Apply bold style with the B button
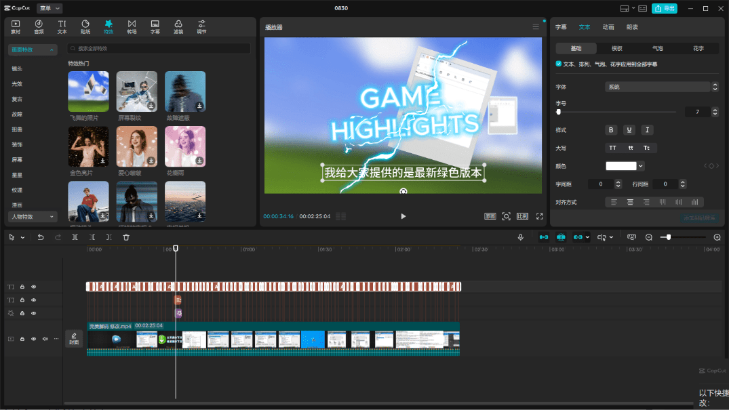This screenshot has width=729, height=410. pyautogui.click(x=611, y=130)
